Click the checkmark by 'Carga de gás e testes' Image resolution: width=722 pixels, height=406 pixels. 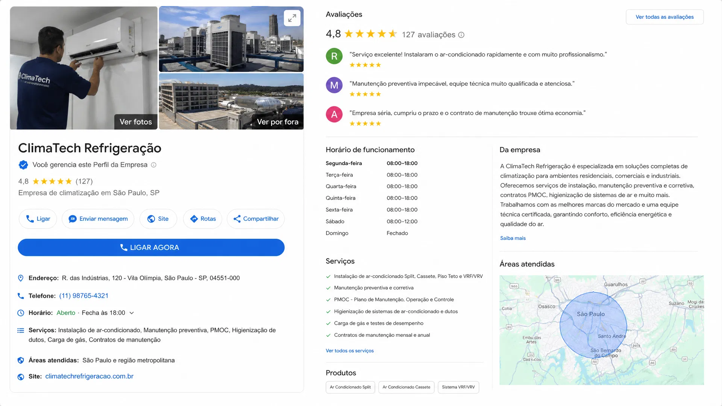(x=328, y=323)
